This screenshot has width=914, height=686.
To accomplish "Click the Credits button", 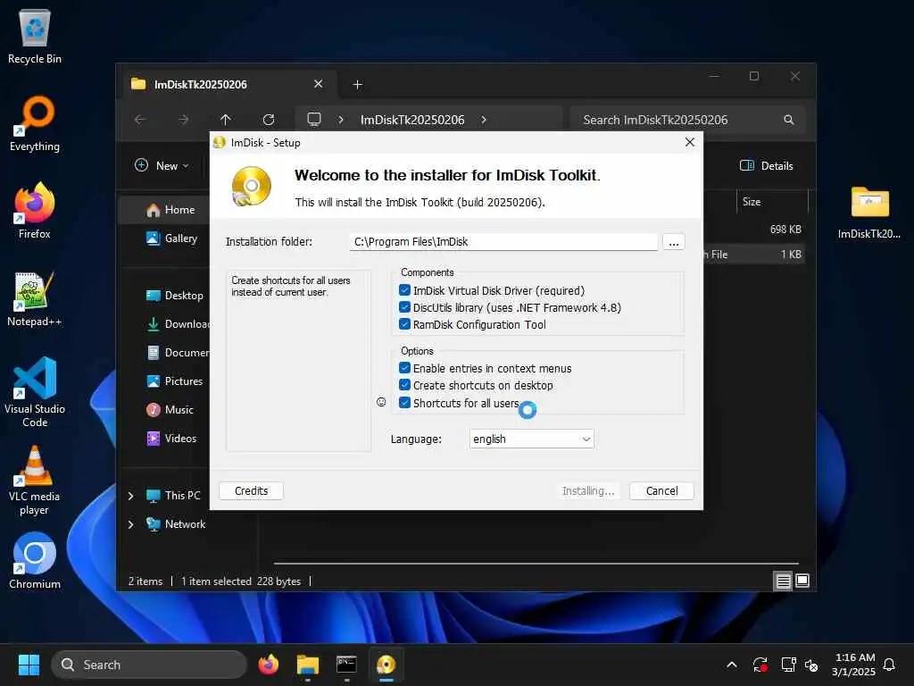I will point(251,490).
